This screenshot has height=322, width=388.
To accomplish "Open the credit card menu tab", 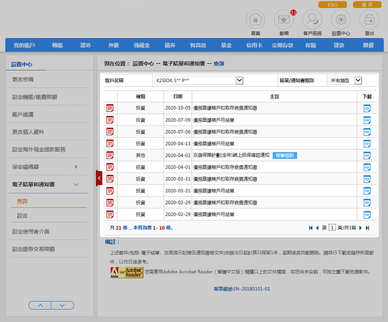I will click(x=254, y=46).
